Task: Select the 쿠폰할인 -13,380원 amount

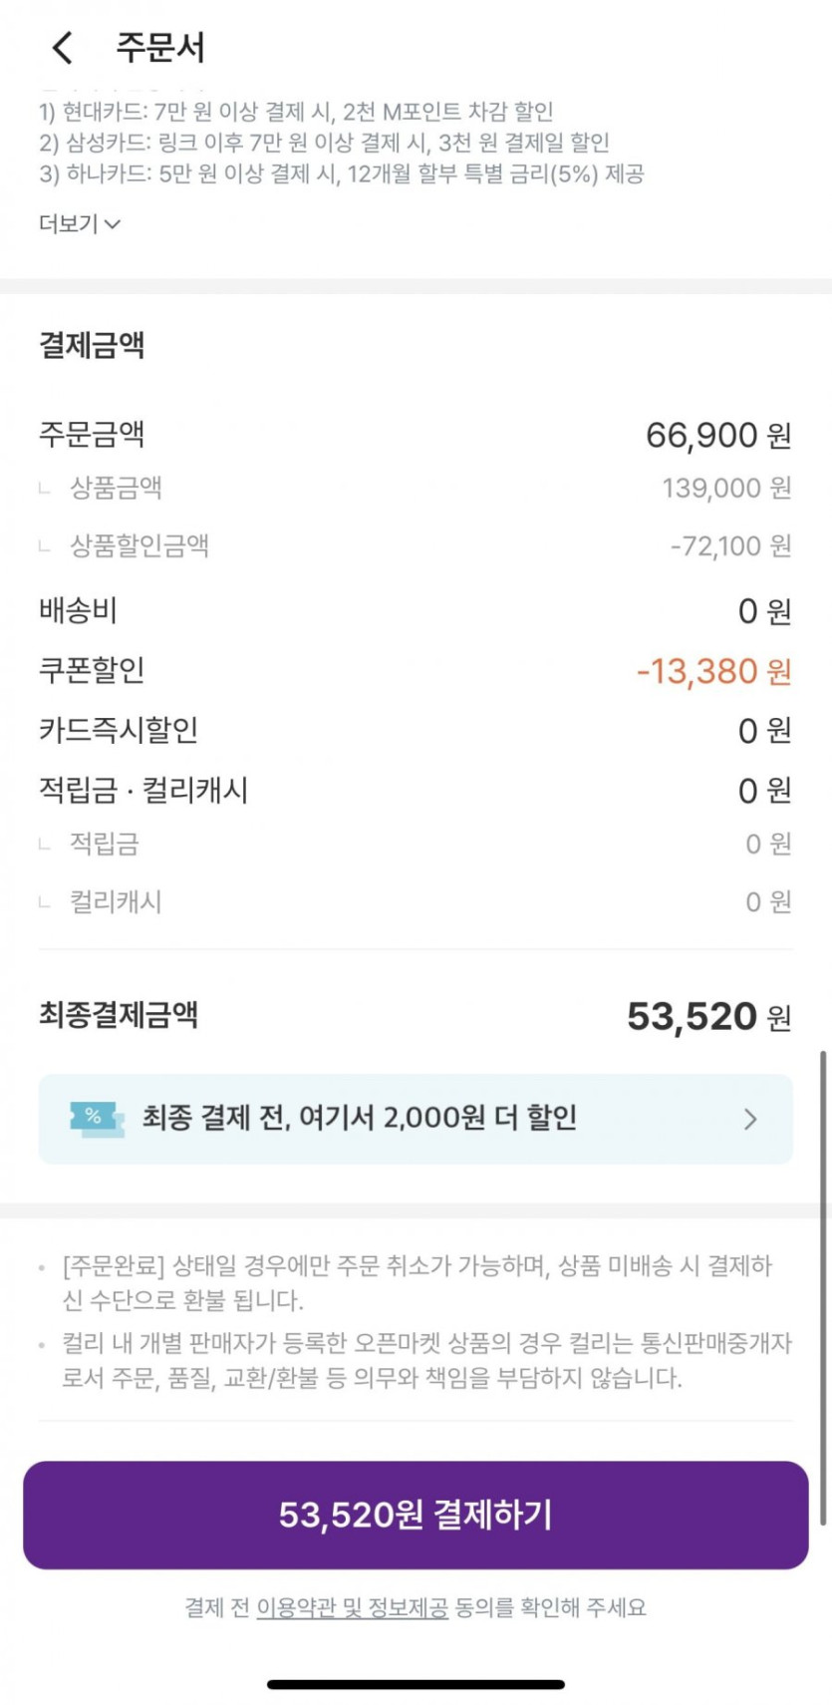Action: (713, 671)
